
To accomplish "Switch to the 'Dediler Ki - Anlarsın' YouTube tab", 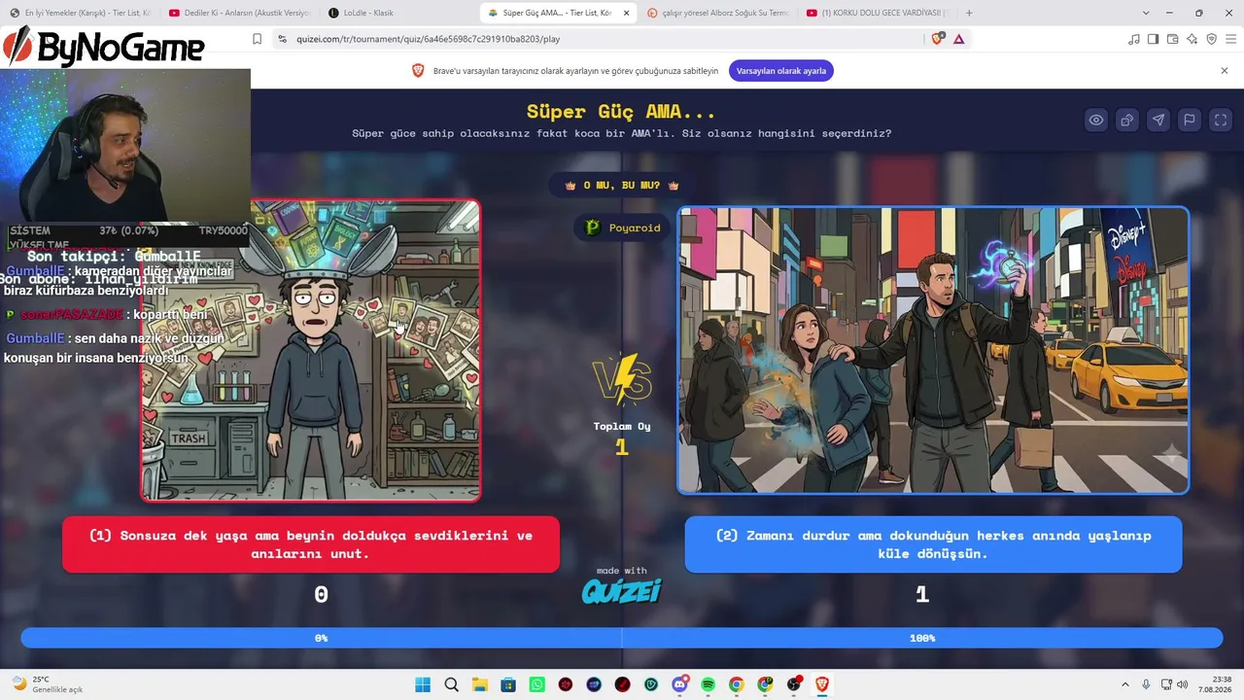I will click(x=238, y=13).
